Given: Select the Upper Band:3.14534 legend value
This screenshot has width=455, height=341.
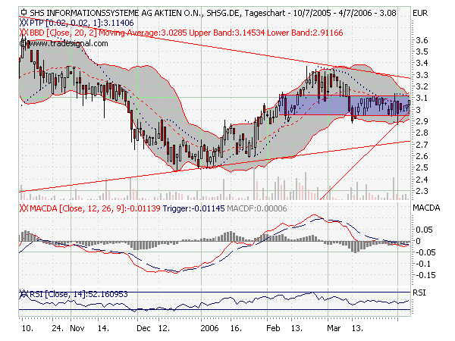Looking at the screenshot, I should point(227,33).
